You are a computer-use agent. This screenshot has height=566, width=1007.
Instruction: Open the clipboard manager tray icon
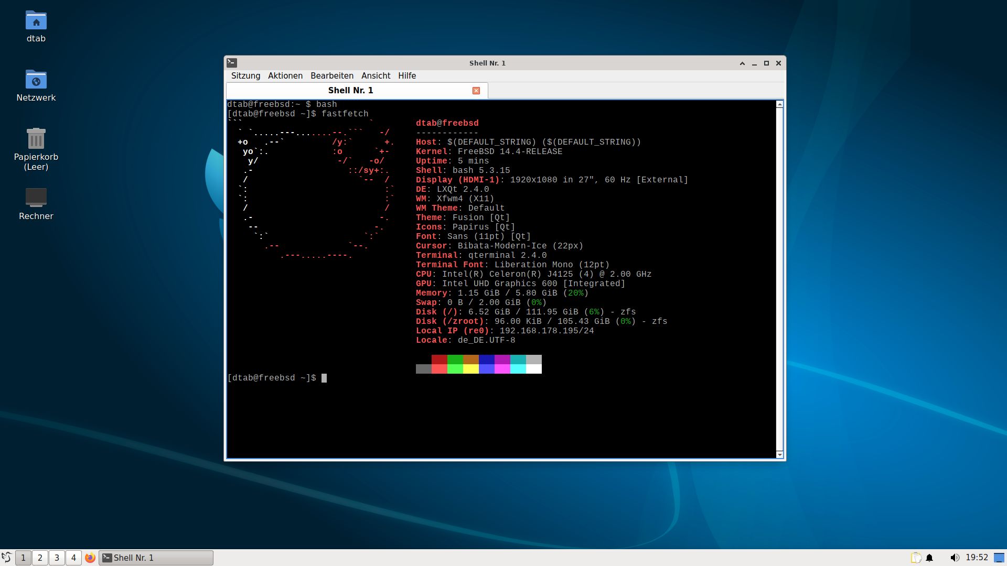click(x=916, y=558)
